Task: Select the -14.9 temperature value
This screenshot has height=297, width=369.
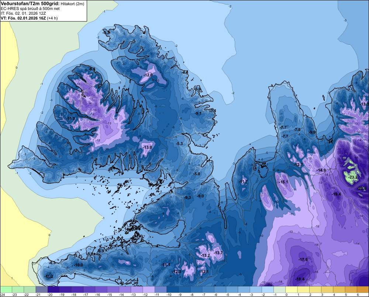Action: [x=321, y=170]
